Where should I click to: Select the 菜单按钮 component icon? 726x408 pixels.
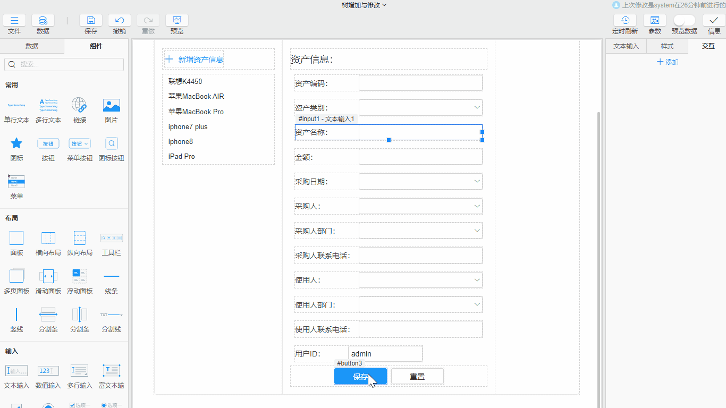pyautogui.click(x=79, y=143)
